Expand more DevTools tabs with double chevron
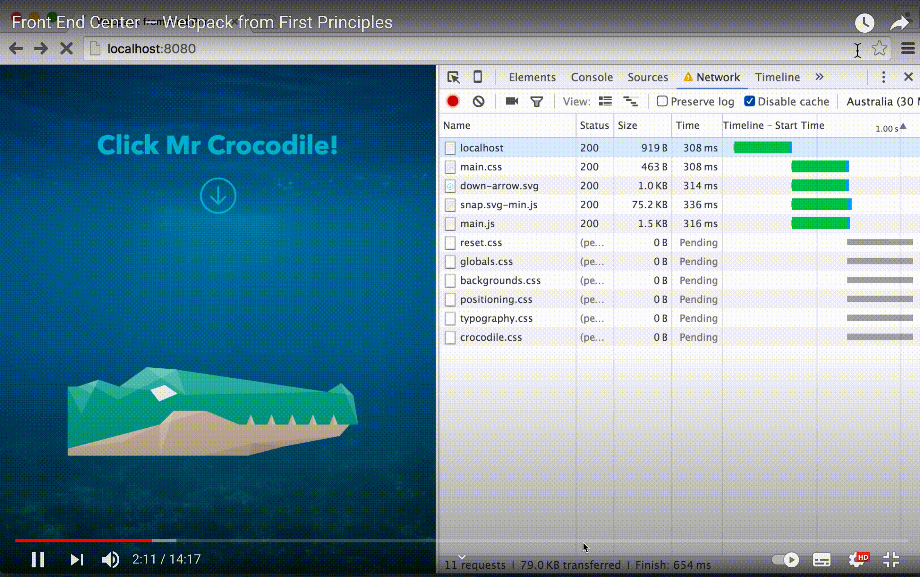Screen dimensions: 920x577 [819, 77]
